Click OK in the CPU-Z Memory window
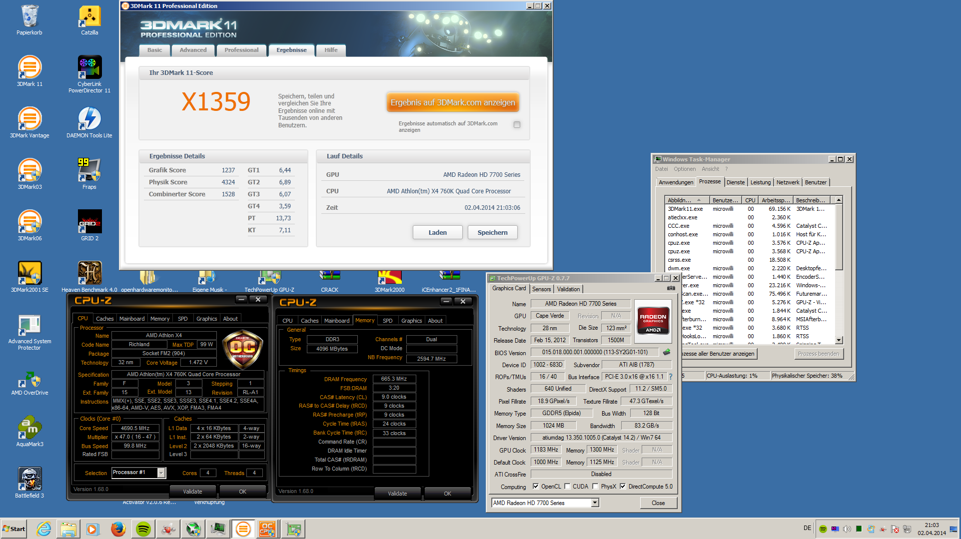The image size is (961, 539). [447, 494]
